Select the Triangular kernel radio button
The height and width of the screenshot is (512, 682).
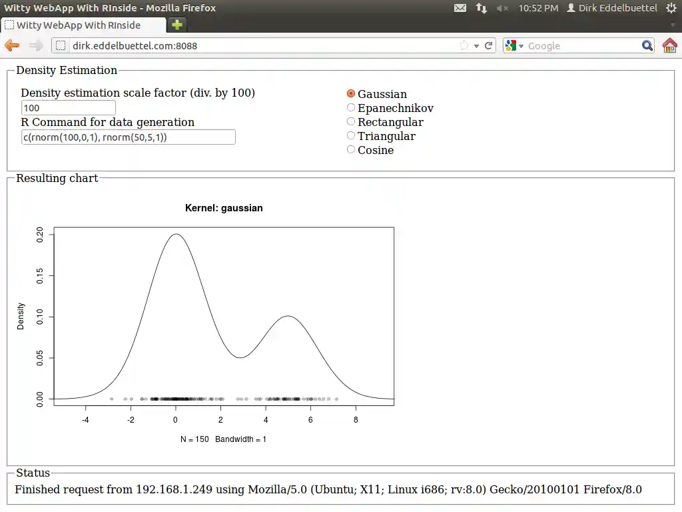(351, 135)
